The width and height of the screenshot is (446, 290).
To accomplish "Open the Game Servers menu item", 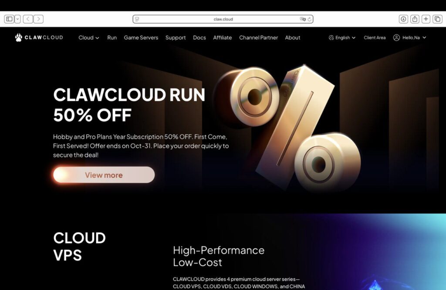I will point(141,37).
